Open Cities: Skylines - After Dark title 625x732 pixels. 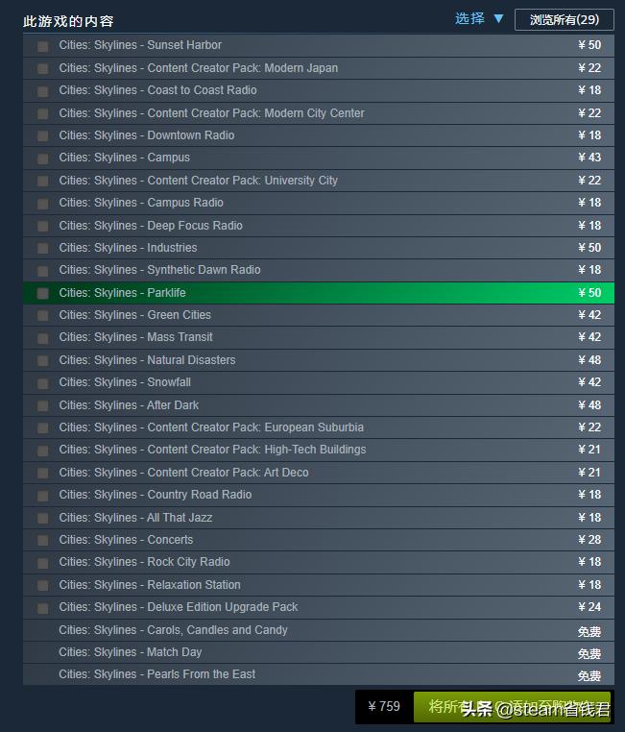(129, 405)
